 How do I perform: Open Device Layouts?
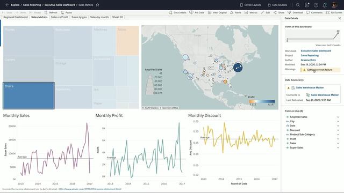pyautogui.click(x=250, y=5)
